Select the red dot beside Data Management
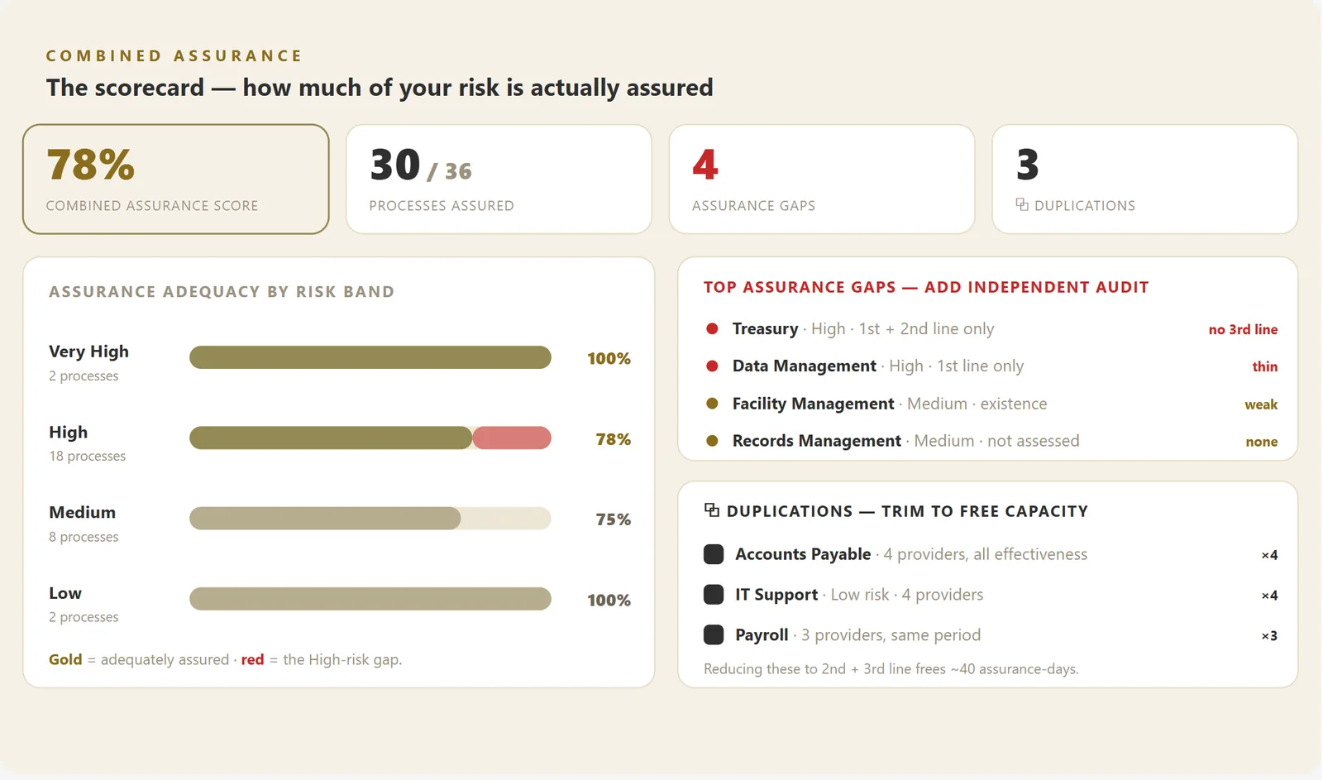The height and width of the screenshot is (780, 1323). click(712, 366)
